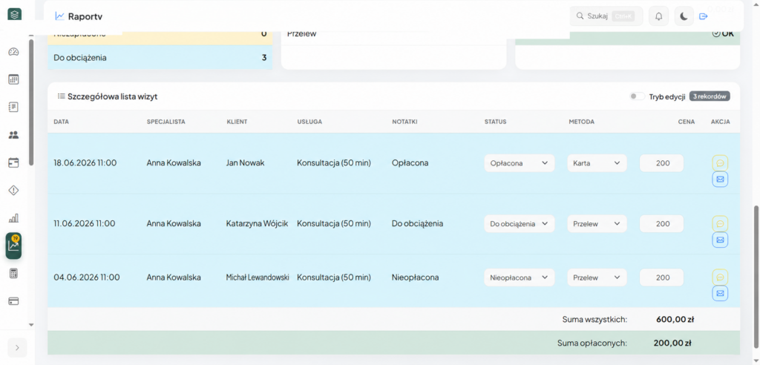760x365 pixels.
Task: Click the price field for Jan Nowak visit
Action: point(661,163)
